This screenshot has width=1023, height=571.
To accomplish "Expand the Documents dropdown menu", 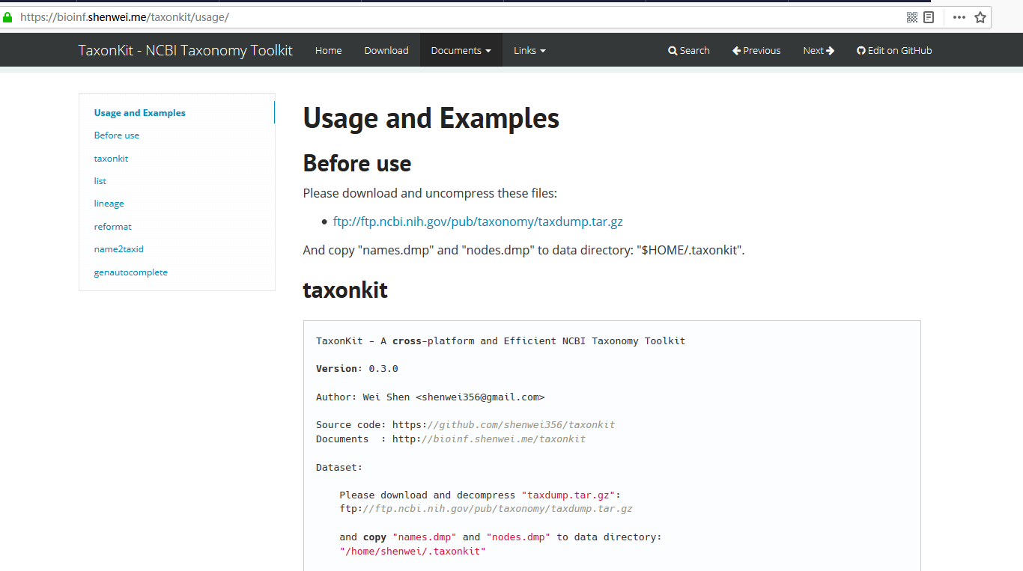I will pyautogui.click(x=461, y=51).
